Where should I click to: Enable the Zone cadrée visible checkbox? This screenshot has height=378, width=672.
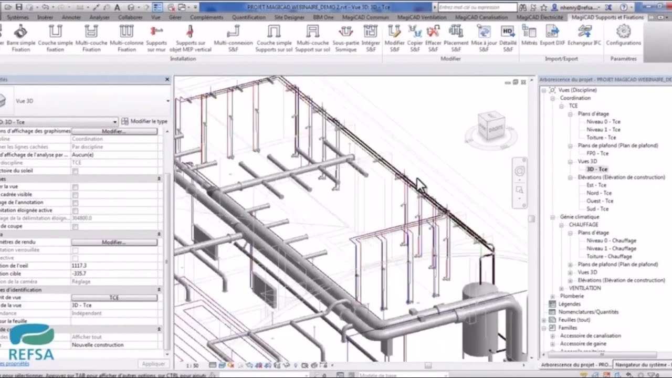click(75, 195)
